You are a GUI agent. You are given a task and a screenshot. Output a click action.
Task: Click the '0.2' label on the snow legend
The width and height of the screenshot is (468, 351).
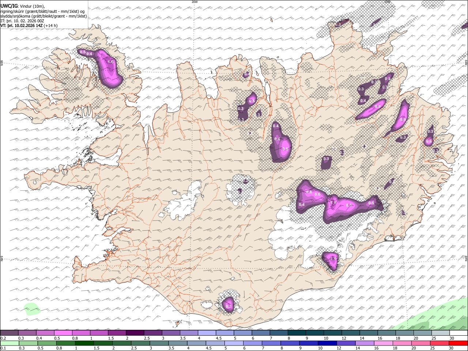tap(3, 338)
